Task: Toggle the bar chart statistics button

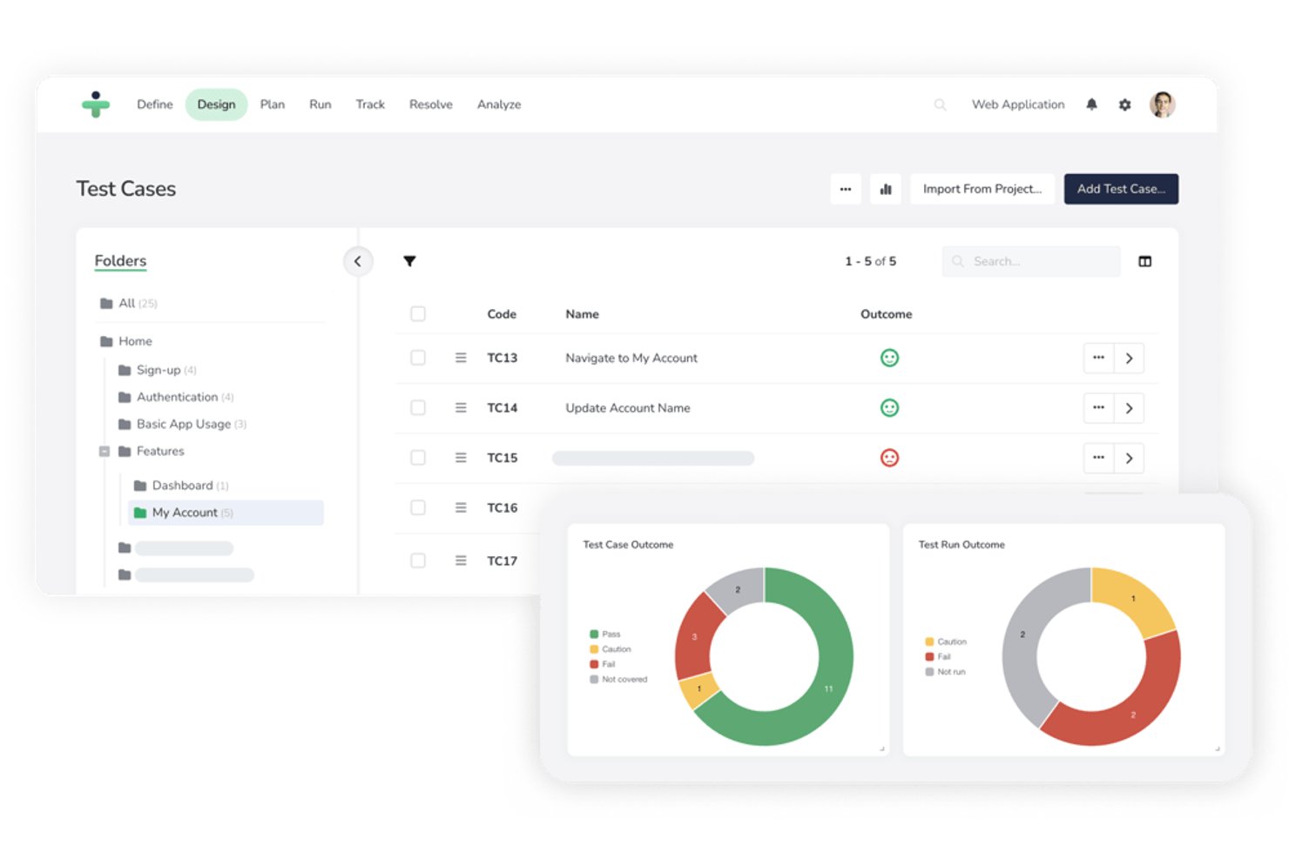Action: coord(885,189)
